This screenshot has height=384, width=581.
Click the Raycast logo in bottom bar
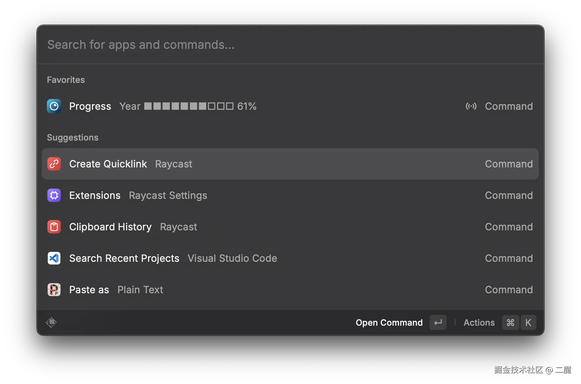51,322
